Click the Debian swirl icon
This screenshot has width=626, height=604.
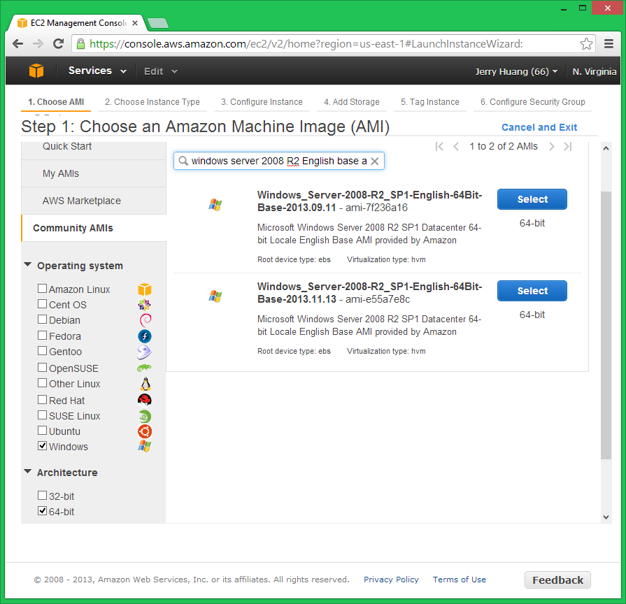(x=145, y=320)
